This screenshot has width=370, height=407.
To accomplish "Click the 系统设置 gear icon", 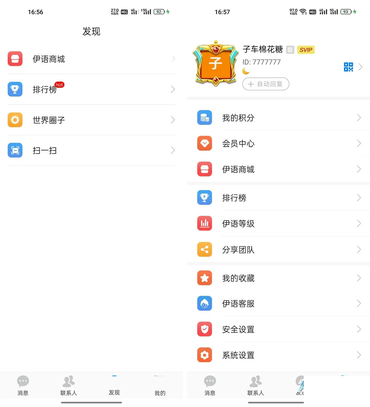I will [x=205, y=355].
